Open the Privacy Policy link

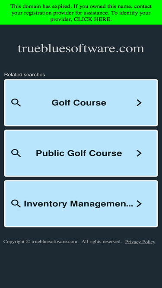(140, 242)
